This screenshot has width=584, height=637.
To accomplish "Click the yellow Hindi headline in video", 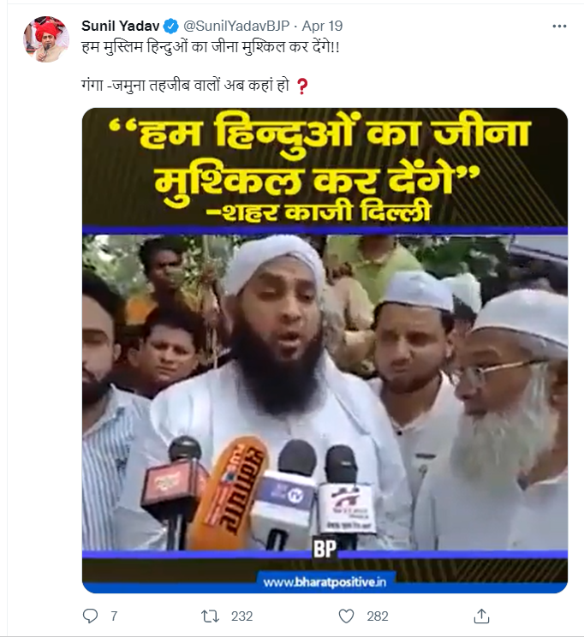I will (319, 167).
